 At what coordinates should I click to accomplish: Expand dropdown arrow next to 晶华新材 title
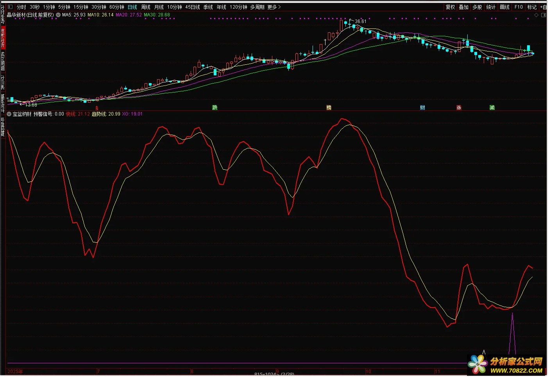58,15
